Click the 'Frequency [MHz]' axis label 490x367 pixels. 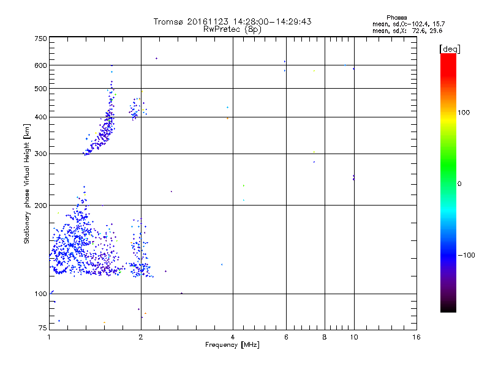232,345
